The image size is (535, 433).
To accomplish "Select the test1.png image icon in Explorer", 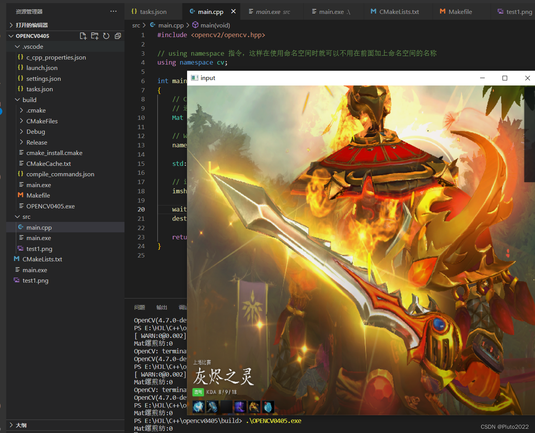I will tap(20, 249).
